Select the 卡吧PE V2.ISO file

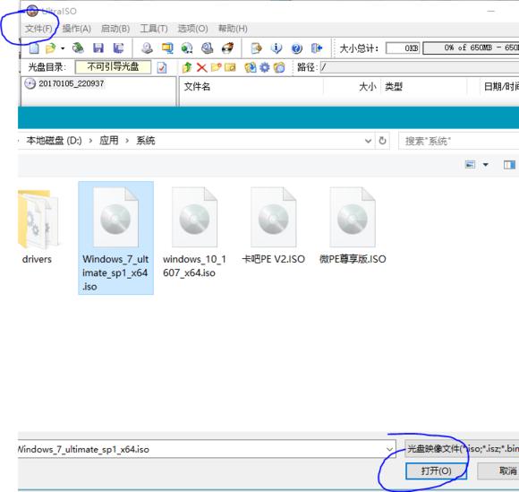(274, 226)
